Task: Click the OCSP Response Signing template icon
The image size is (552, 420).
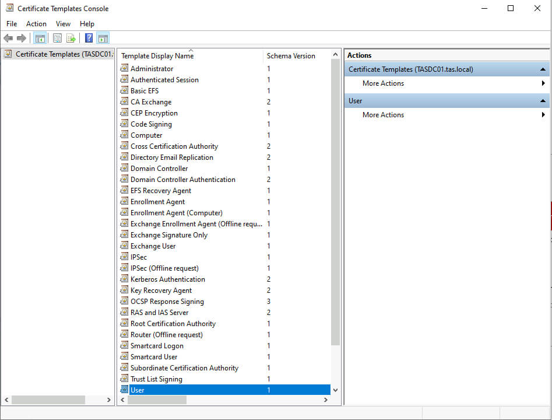Action: point(124,302)
